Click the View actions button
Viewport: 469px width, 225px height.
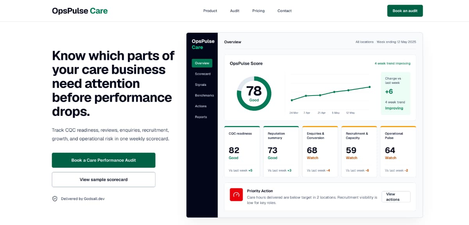(396, 197)
